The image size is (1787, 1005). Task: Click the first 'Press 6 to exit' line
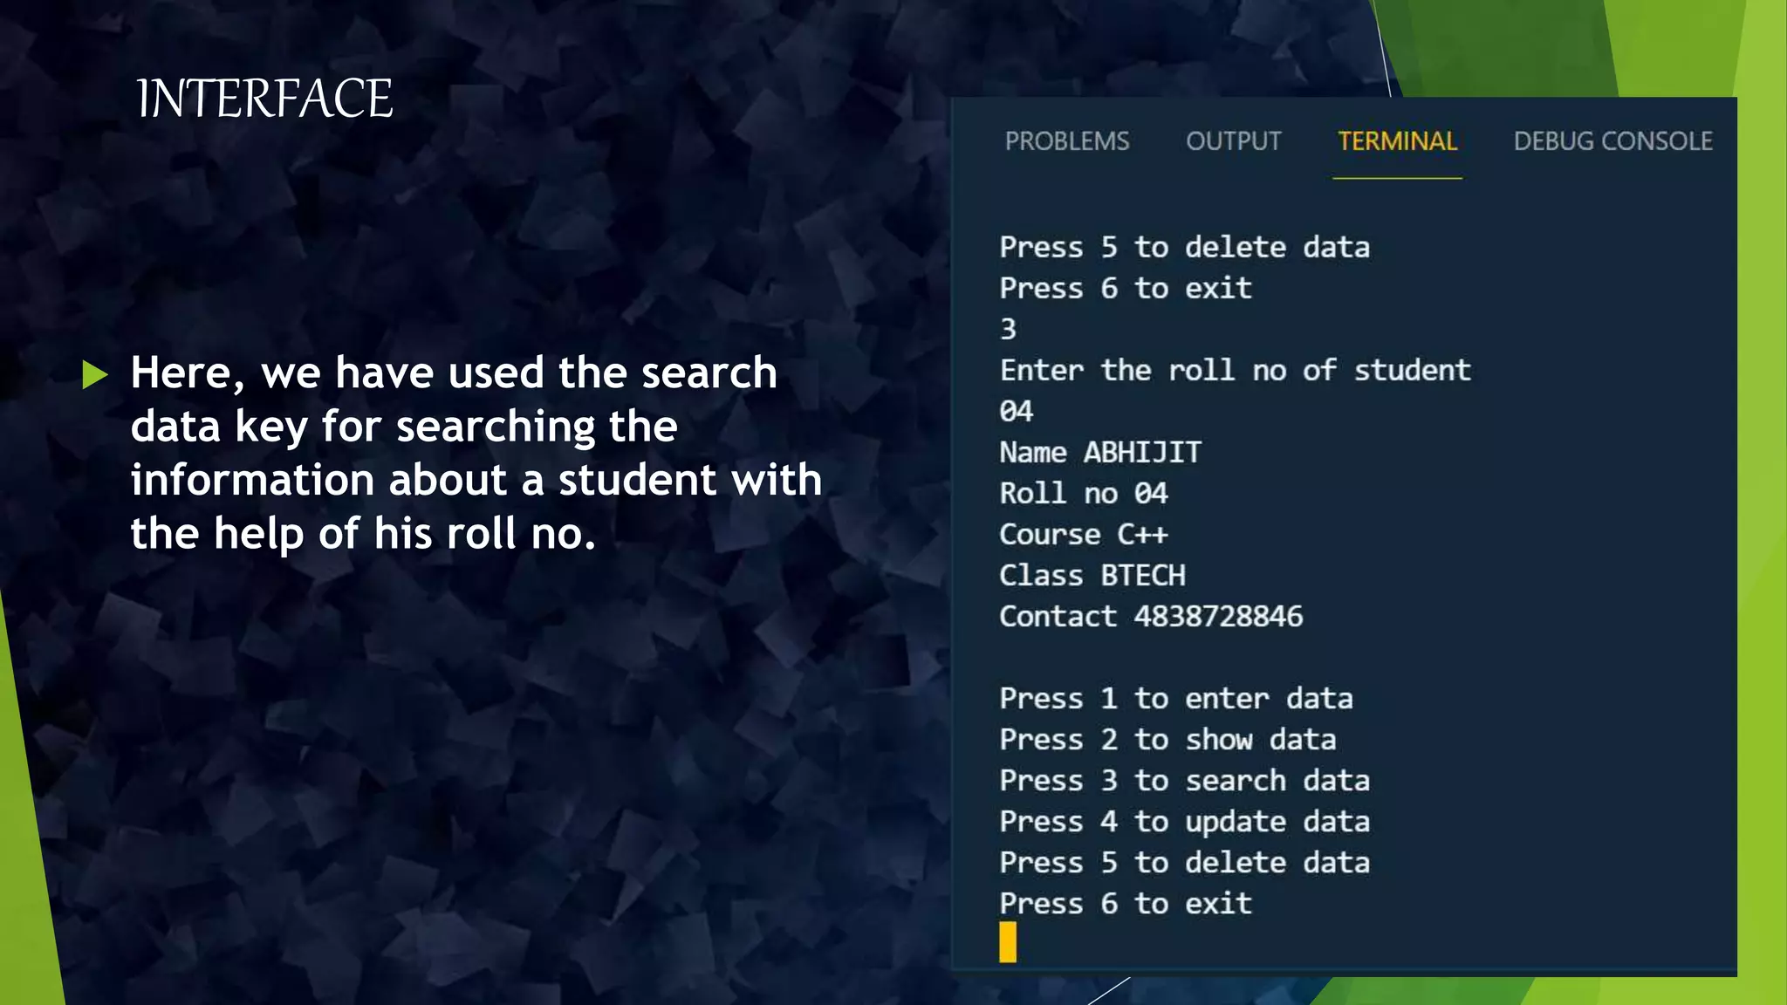pyautogui.click(x=1126, y=288)
